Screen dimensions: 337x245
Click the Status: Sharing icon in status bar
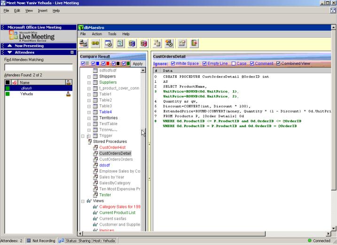61,241
